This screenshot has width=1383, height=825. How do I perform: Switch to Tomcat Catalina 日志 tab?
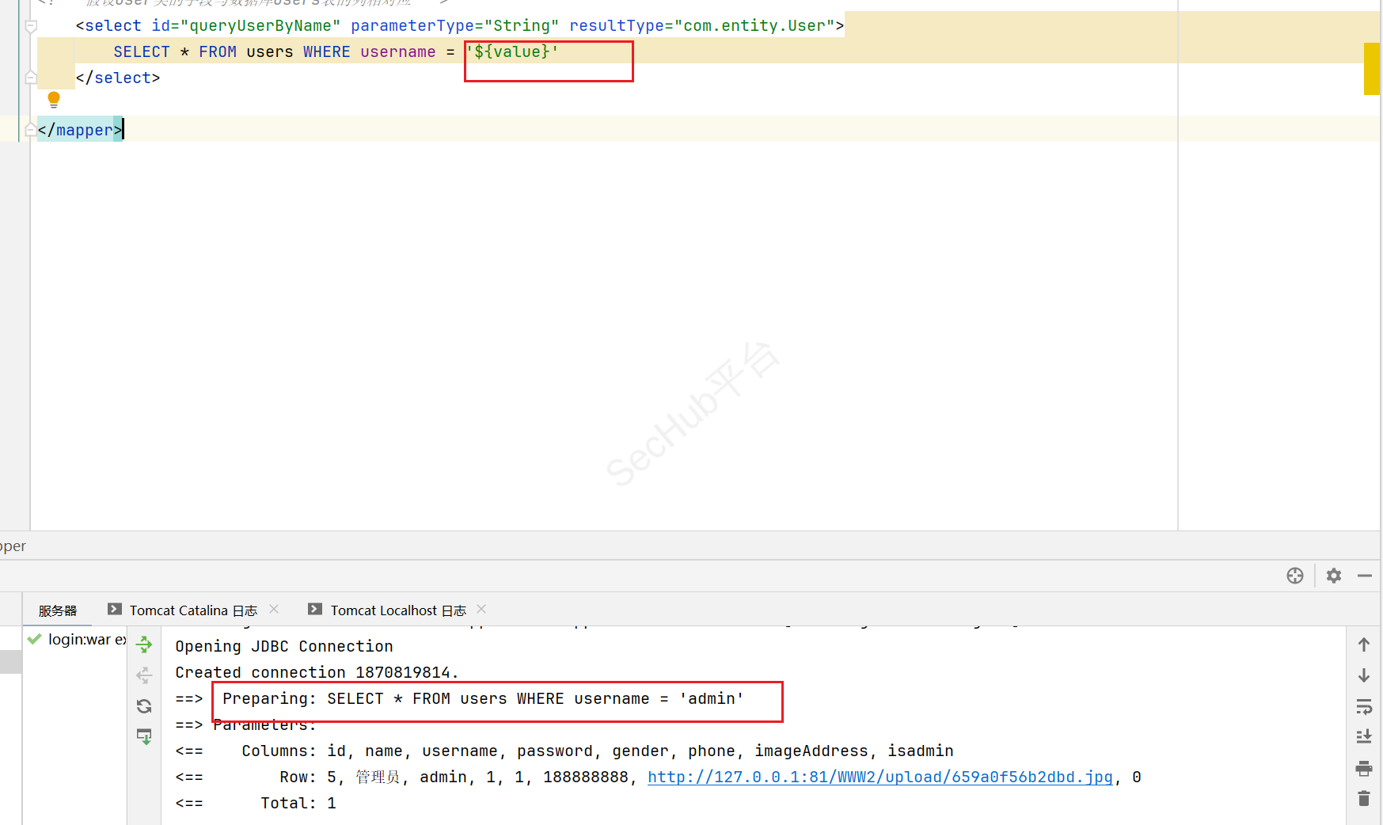192,610
